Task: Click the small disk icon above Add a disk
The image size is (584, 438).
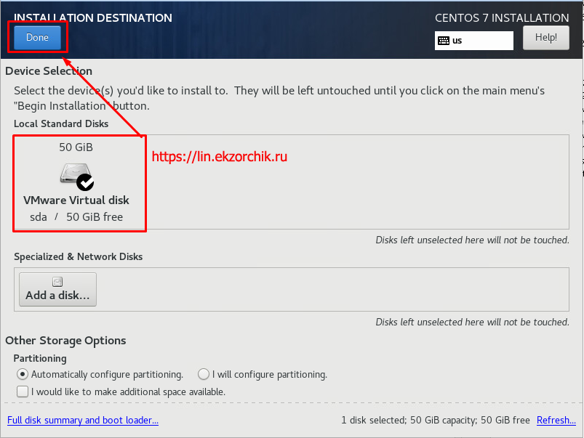Action: (57, 282)
